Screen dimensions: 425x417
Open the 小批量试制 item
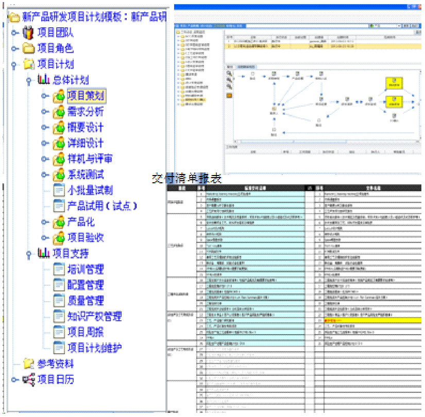pos(90,190)
